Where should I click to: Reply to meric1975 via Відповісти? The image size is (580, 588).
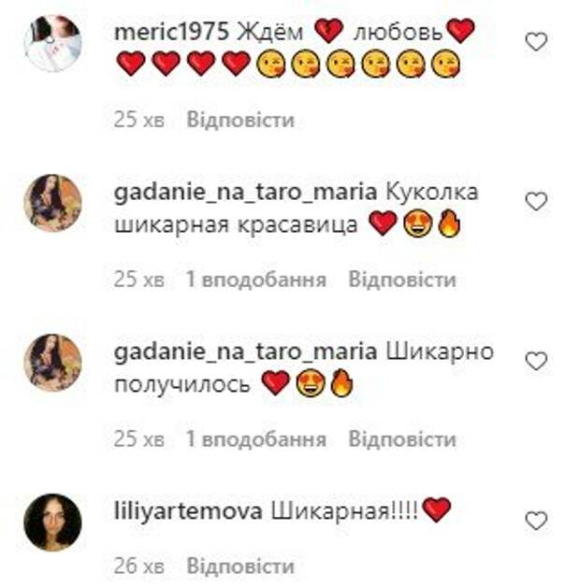[240, 120]
